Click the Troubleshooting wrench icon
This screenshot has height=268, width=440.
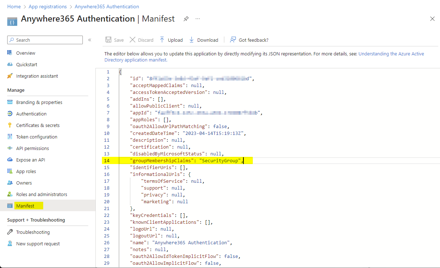coord(10,232)
